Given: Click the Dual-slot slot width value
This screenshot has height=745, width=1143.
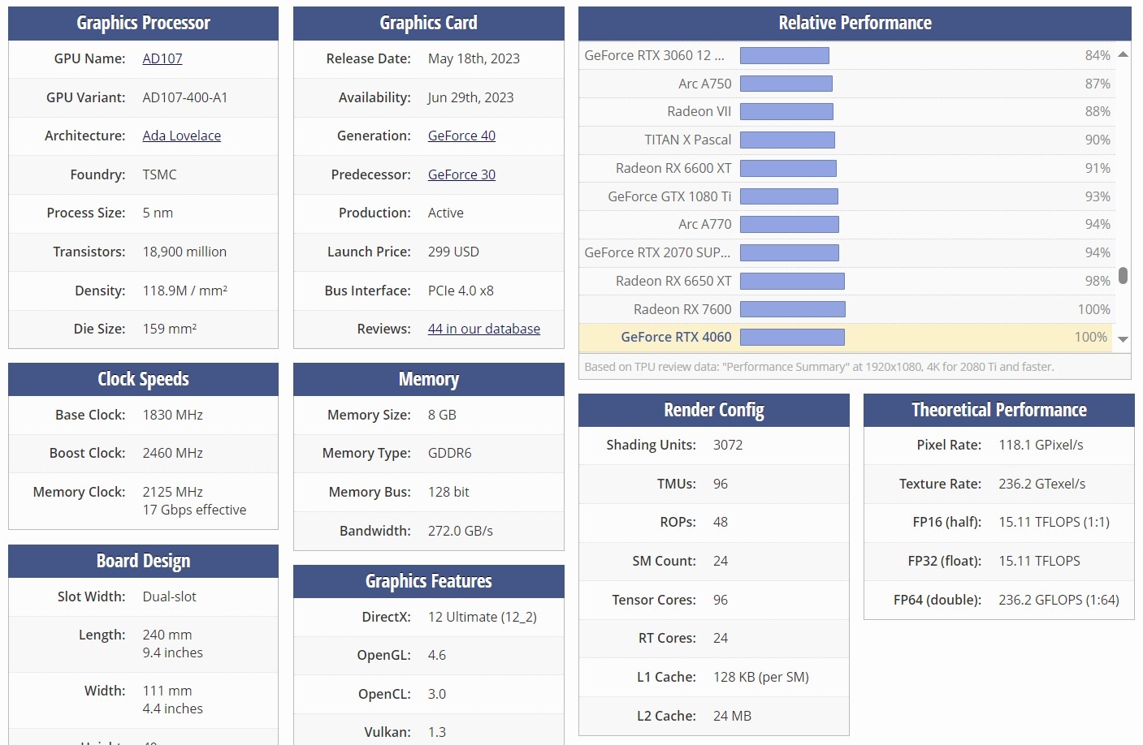Looking at the screenshot, I should 170,596.
